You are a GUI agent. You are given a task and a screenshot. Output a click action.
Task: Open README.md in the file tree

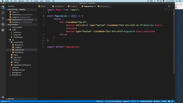coord(17,75)
